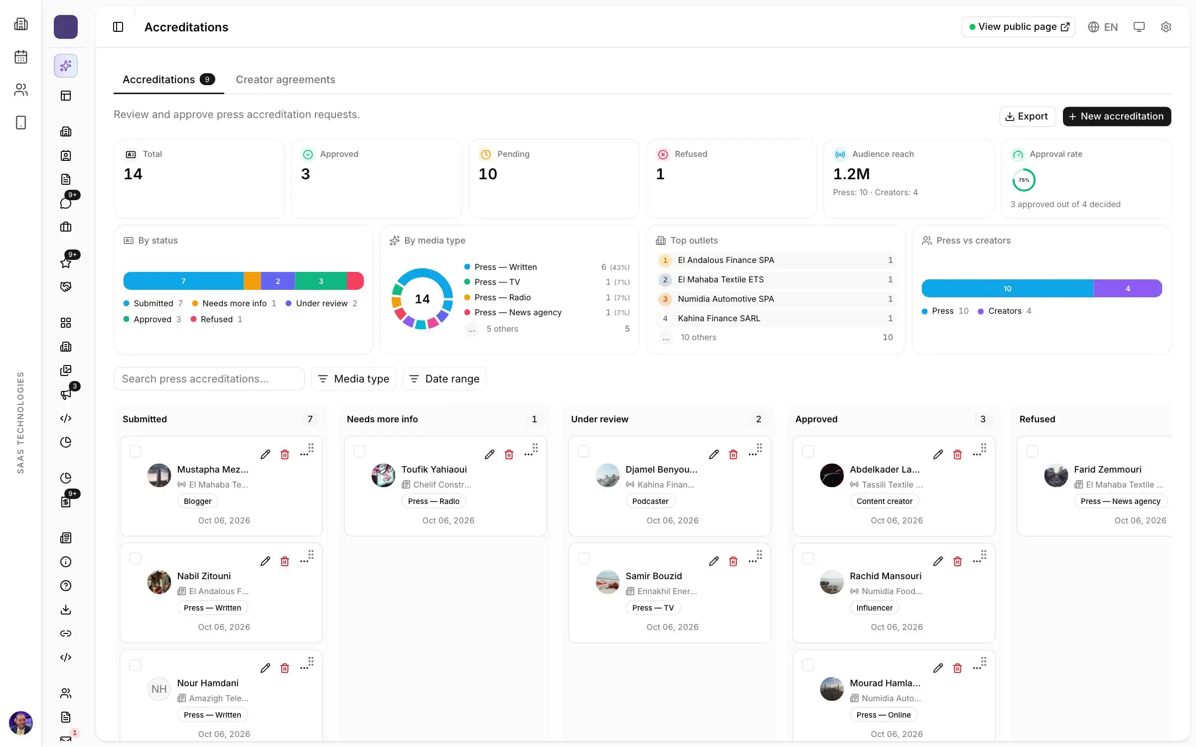This screenshot has height=747, width=1196.
Task: Expand 5 others in media type list
Action: click(x=547, y=329)
